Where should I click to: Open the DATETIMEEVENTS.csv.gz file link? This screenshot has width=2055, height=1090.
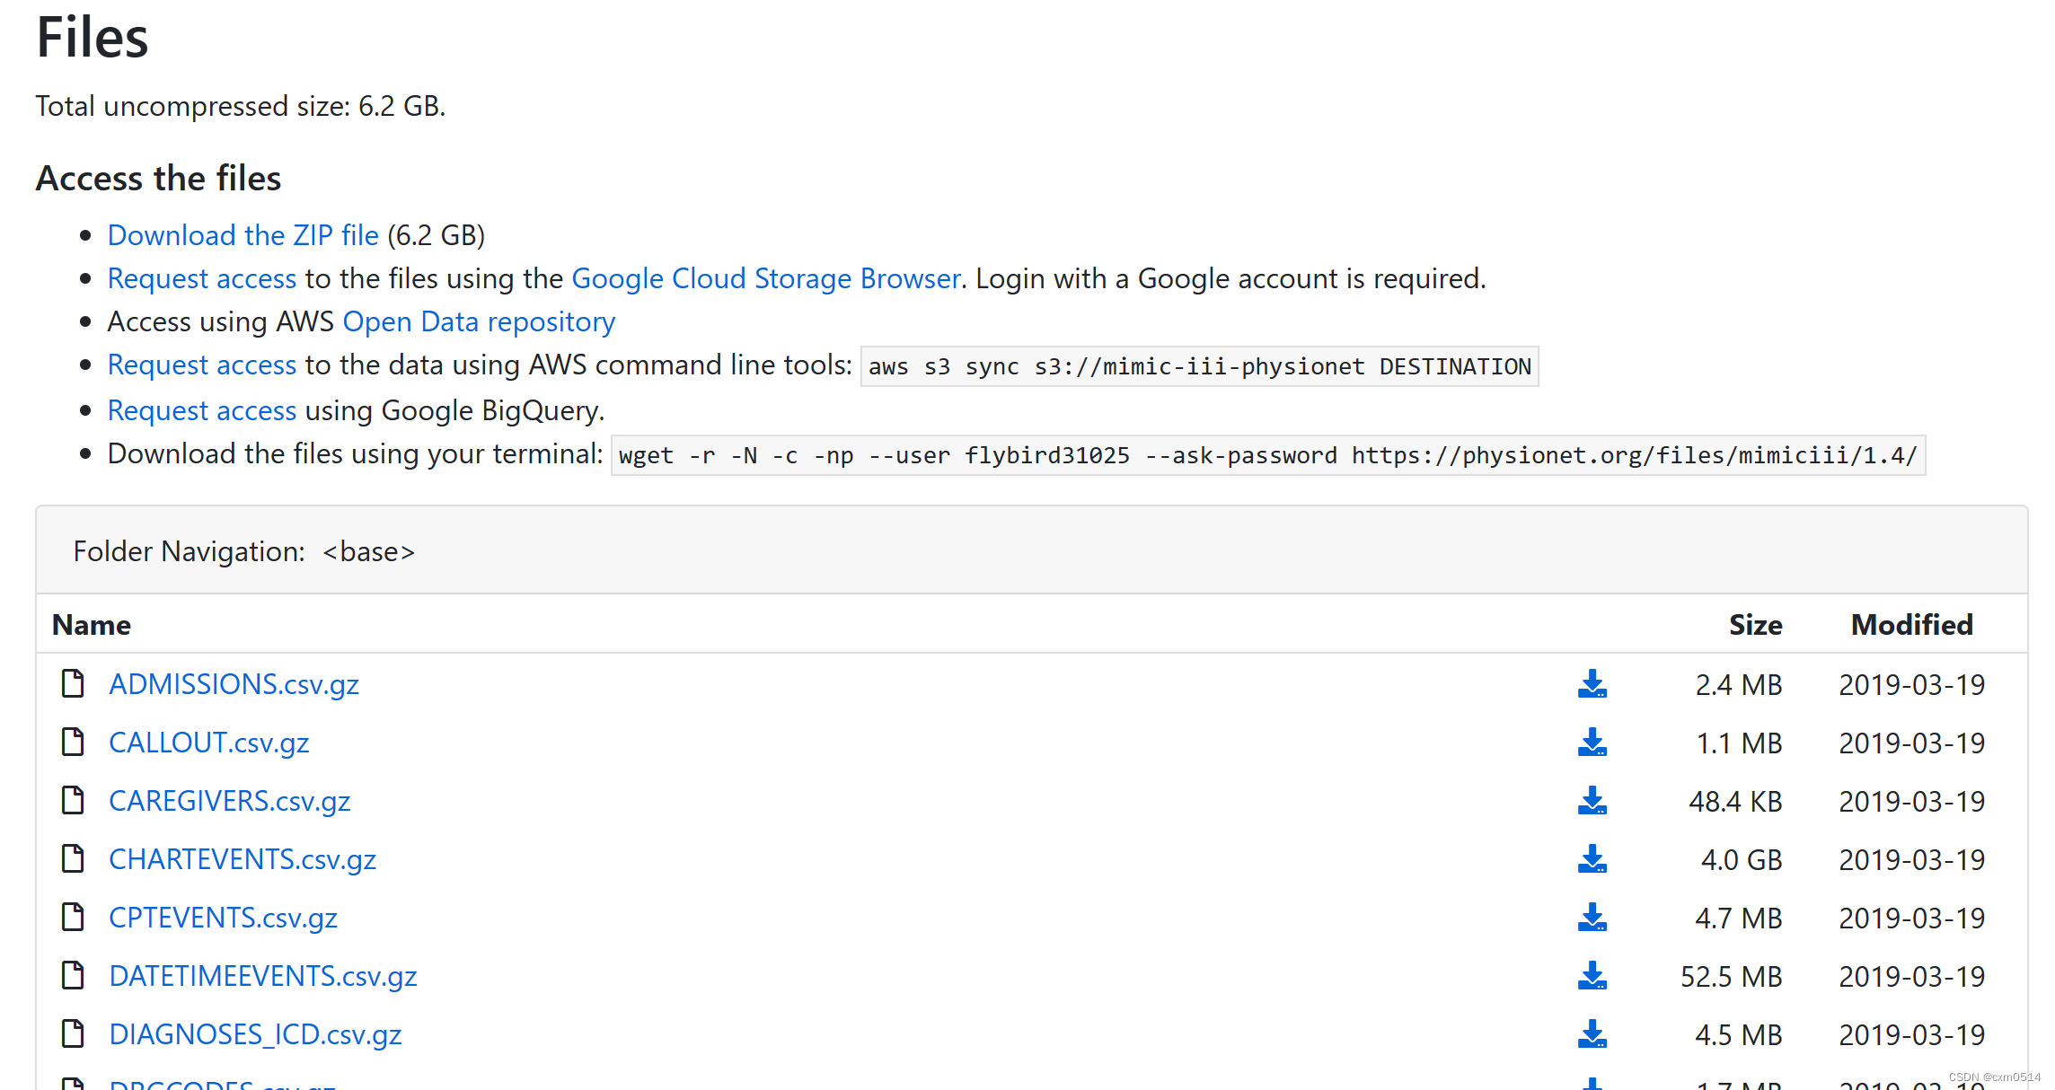point(262,976)
